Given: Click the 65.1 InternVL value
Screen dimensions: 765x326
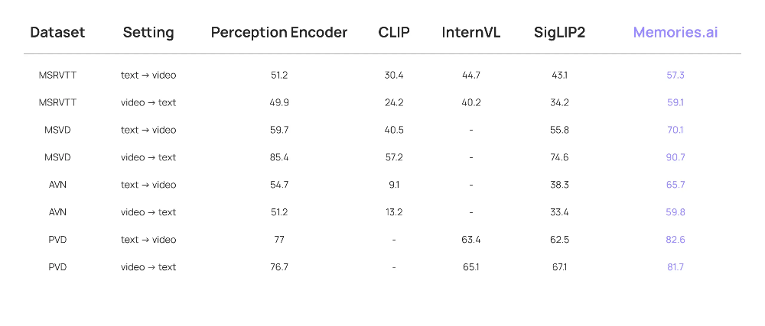Looking at the screenshot, I should click(471, 267).
